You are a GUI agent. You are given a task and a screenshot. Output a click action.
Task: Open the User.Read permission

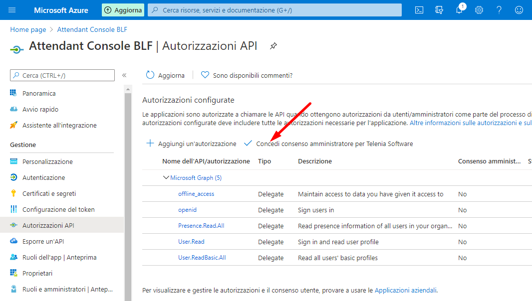coord(191,241)
